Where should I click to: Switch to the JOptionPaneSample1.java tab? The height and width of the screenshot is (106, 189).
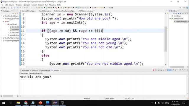(66, 11)
